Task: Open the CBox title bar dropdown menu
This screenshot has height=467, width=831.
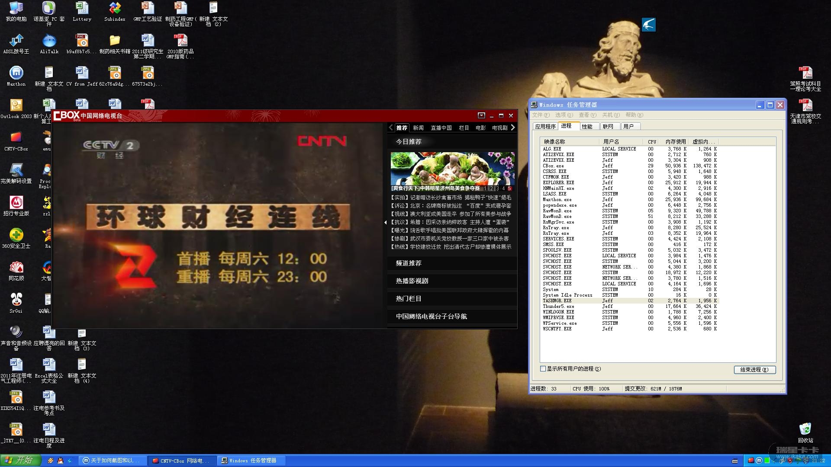Action: click(481, 115)
